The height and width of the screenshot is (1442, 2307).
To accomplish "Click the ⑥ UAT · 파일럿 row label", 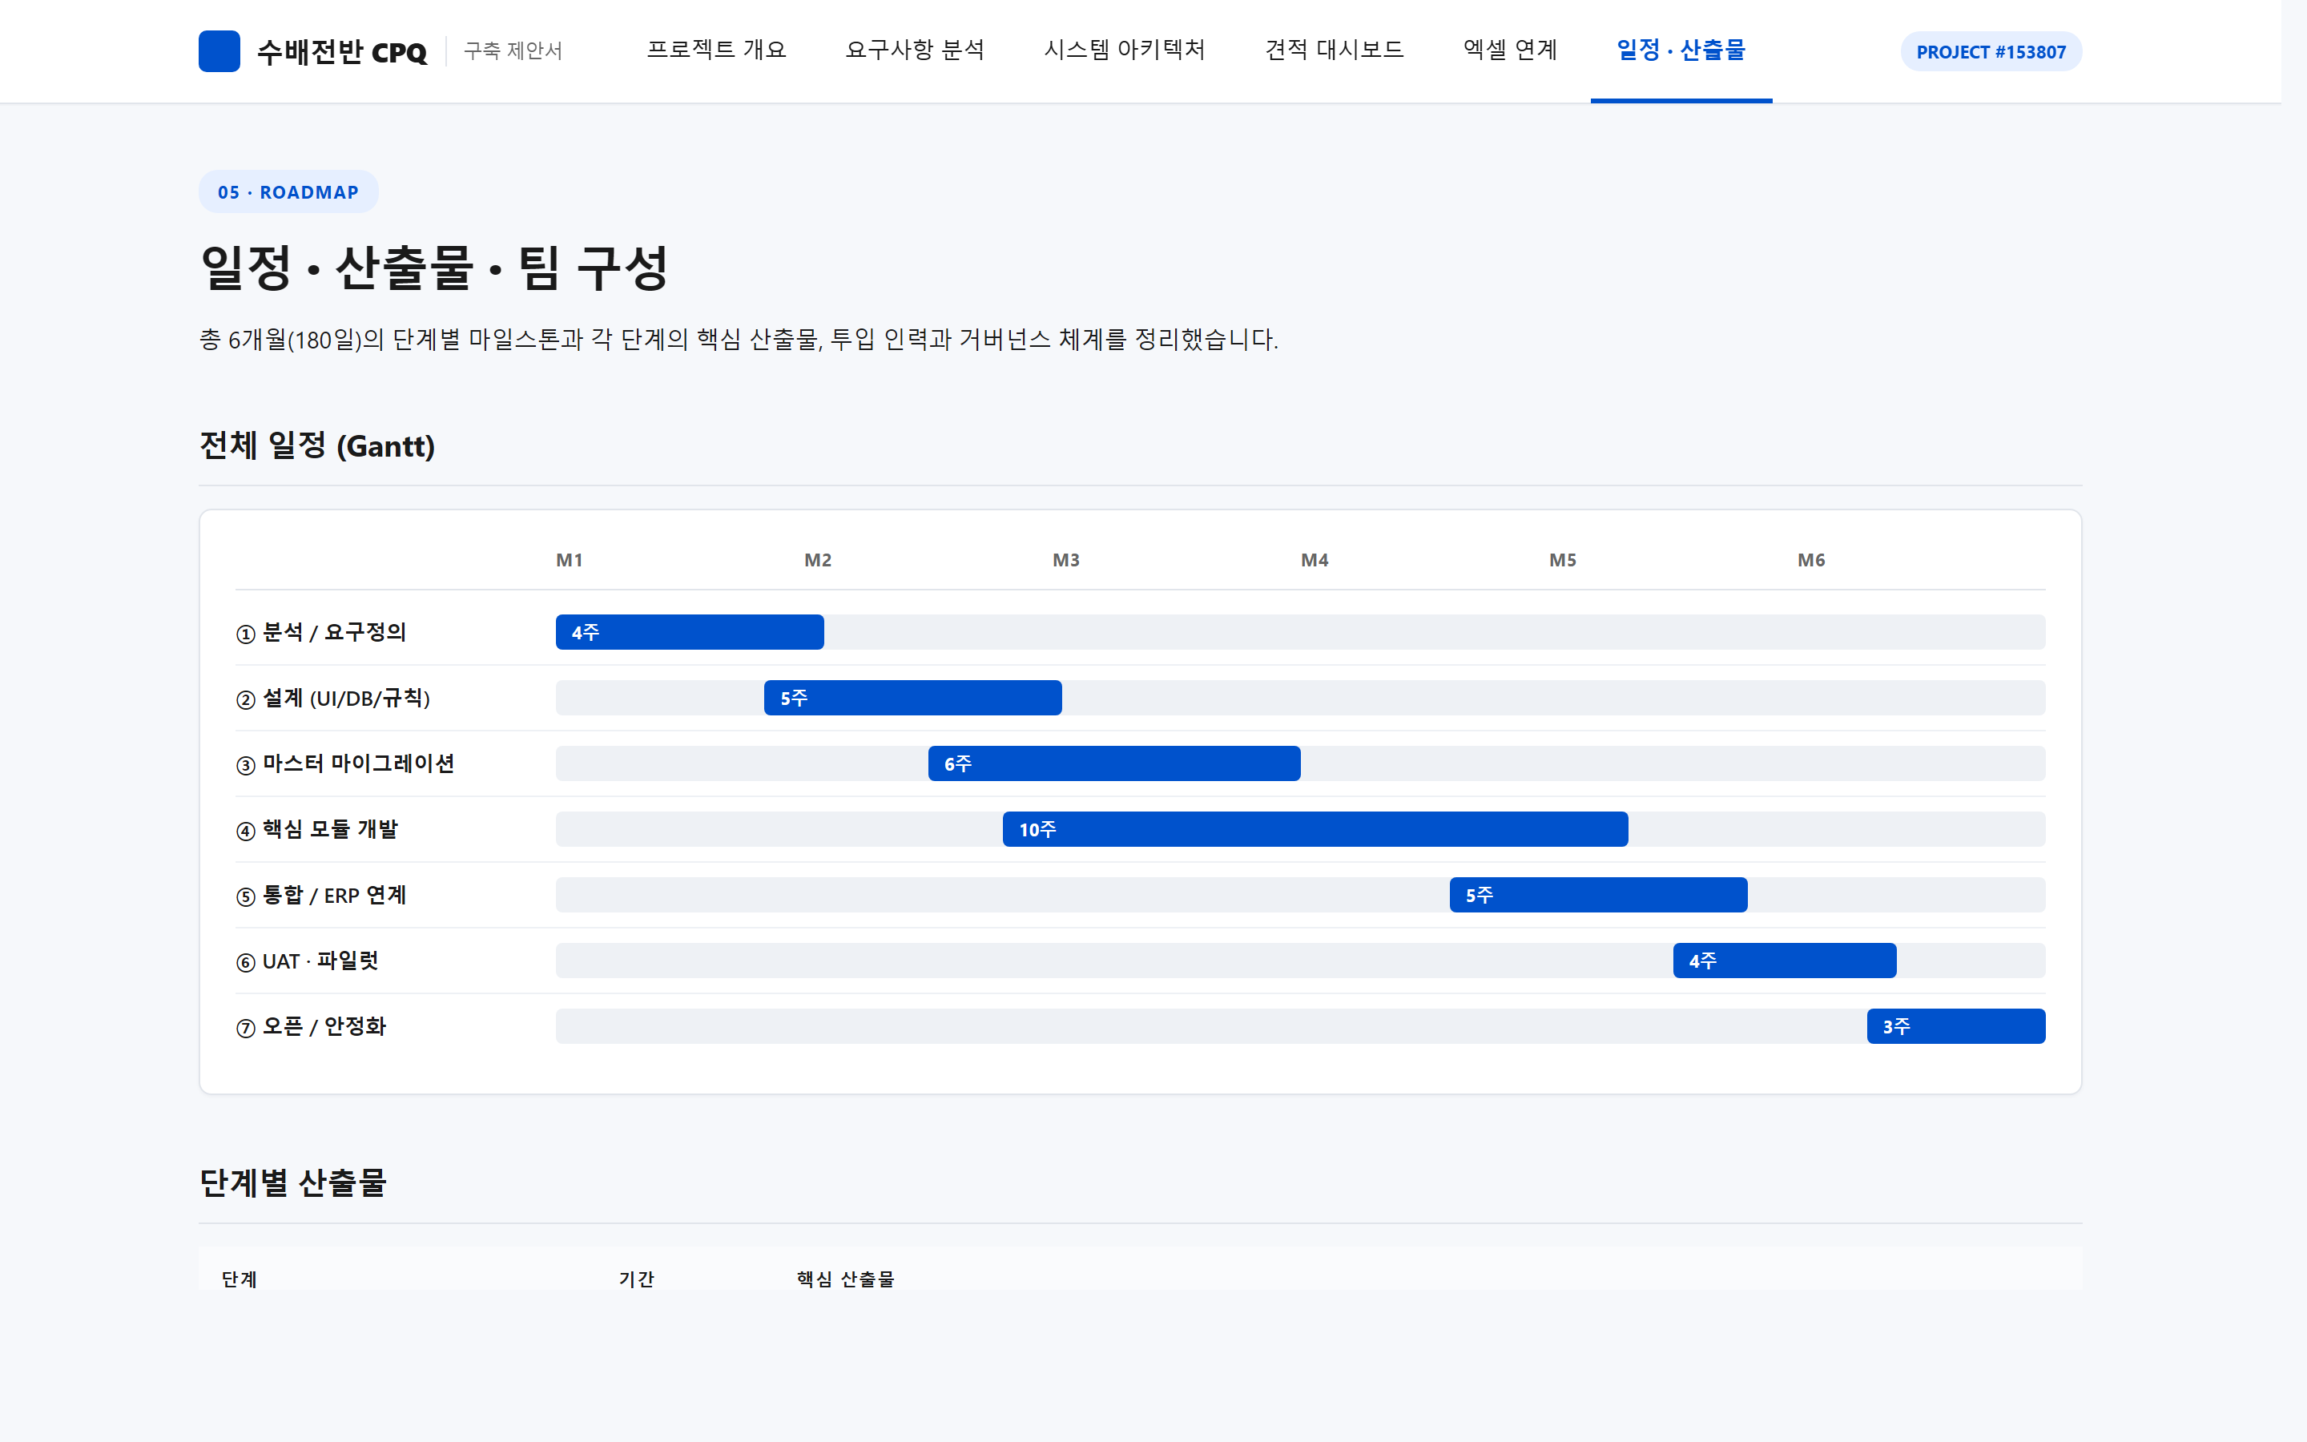I will tap(307, 961).
